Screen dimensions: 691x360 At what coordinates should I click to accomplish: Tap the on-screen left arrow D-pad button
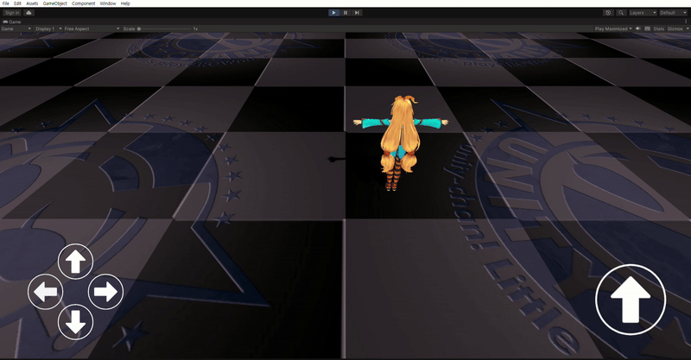[46, 292]
